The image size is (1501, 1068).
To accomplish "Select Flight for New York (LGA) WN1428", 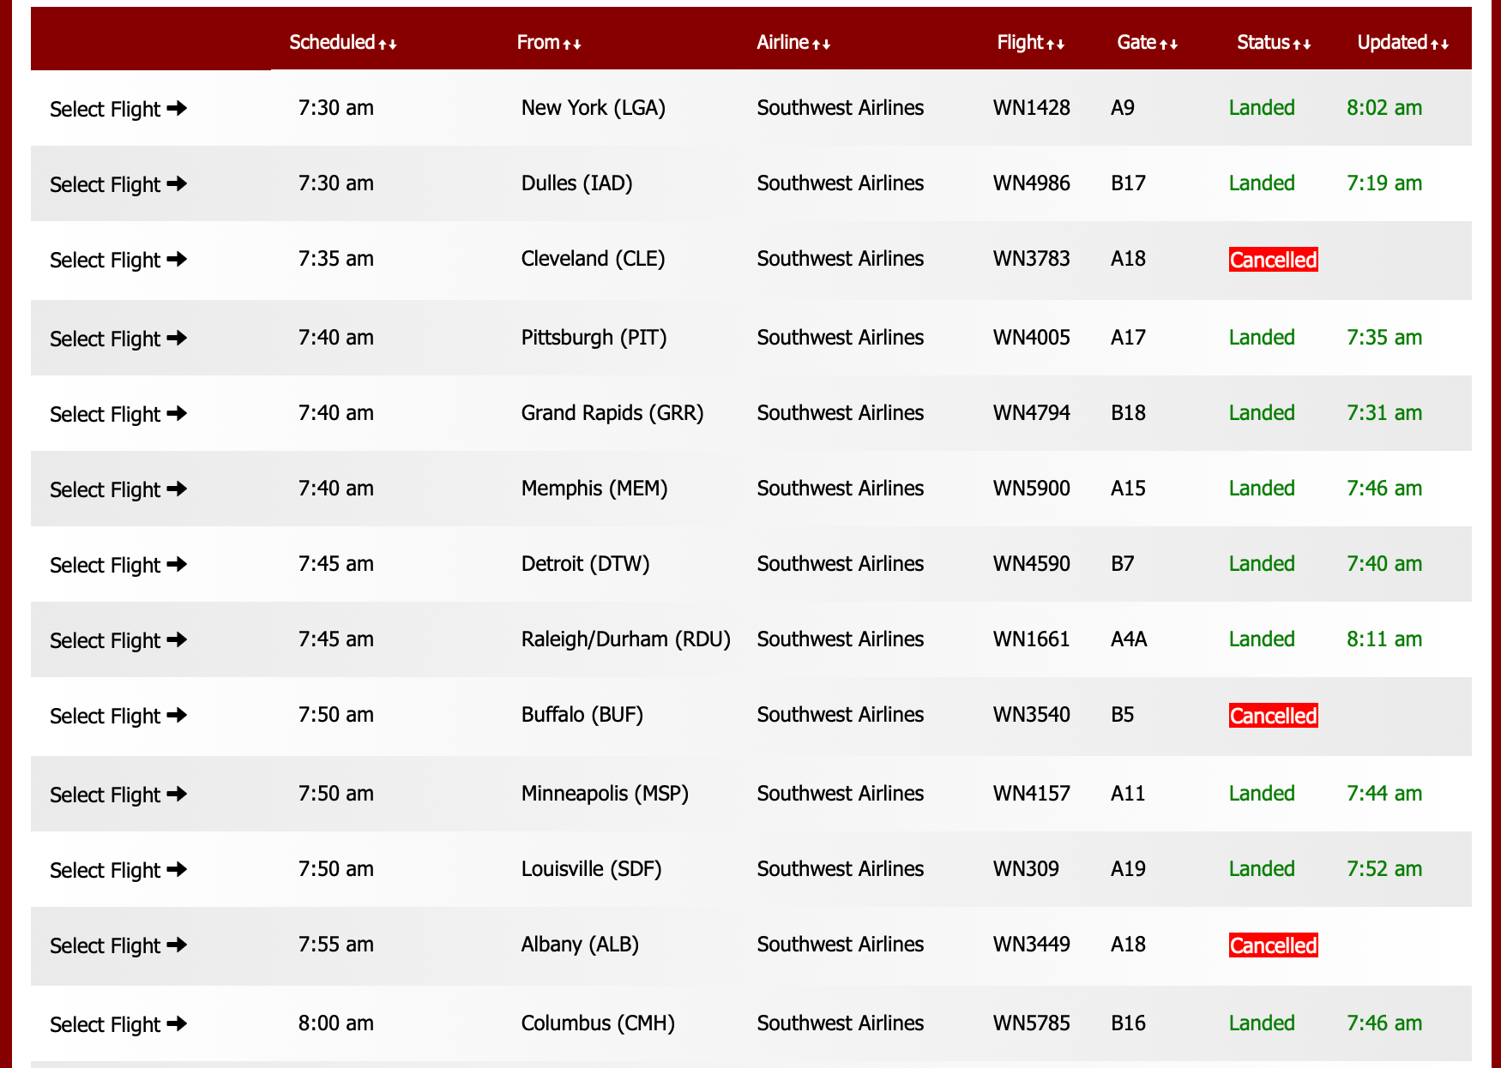I will [x=118, y=109].
